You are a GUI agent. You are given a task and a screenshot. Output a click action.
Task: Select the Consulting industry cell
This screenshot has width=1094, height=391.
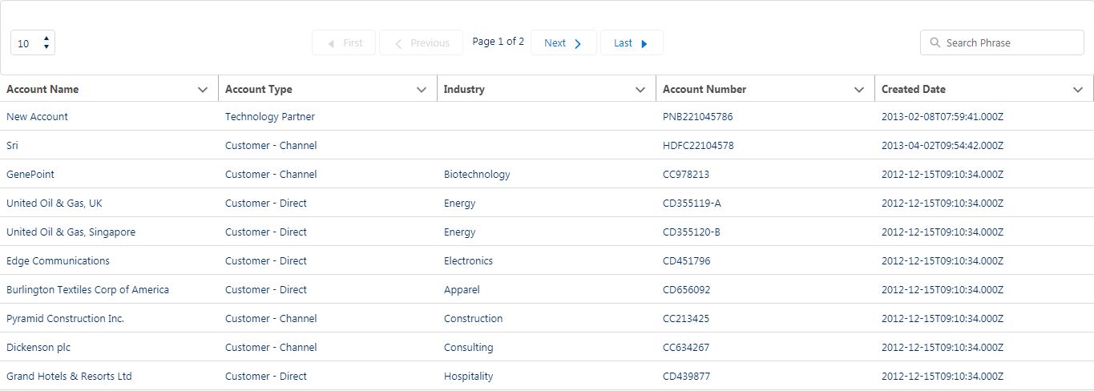coord(468,348)
